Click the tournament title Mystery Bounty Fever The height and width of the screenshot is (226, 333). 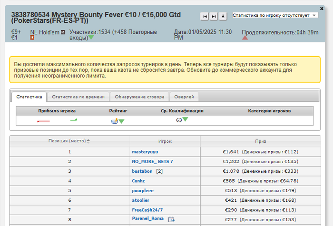(x=96, y=18)
